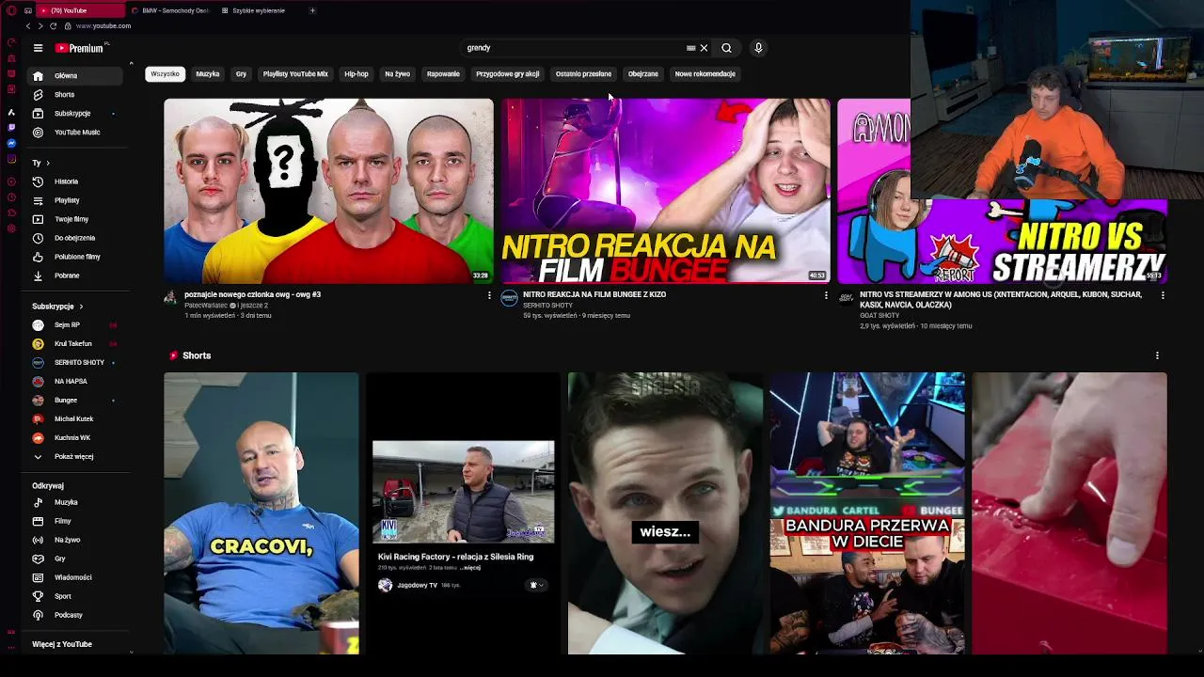This screenshot has width=1204, height=677.
Task: Select the Ostatnio przesłane chip
Action: 583,73
